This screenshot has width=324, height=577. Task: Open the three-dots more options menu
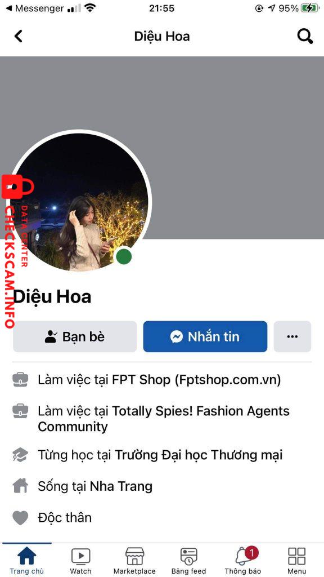(292, 336)
